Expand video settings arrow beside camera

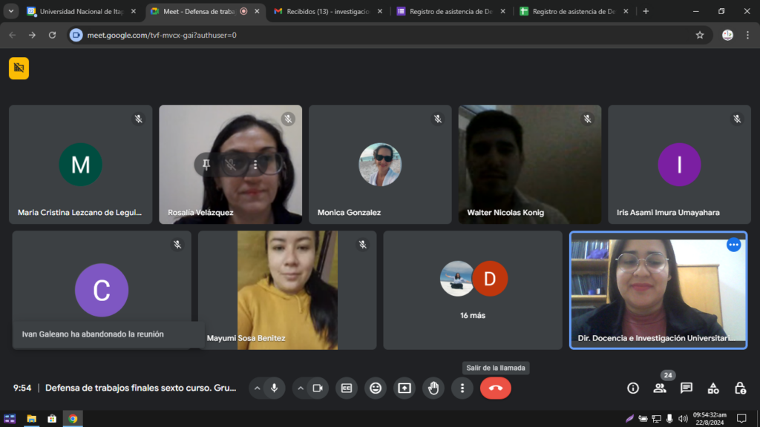click(300, 388)
